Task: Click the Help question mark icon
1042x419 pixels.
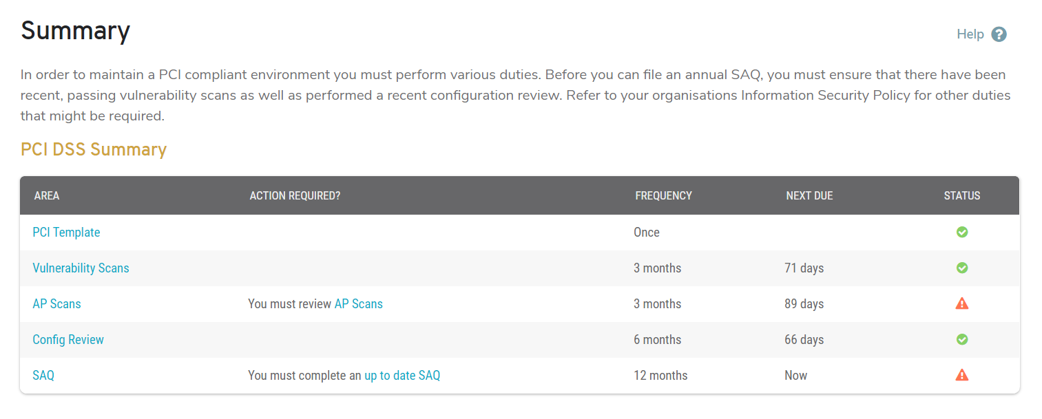Action: pyautogui.click(x=999, y=34)
